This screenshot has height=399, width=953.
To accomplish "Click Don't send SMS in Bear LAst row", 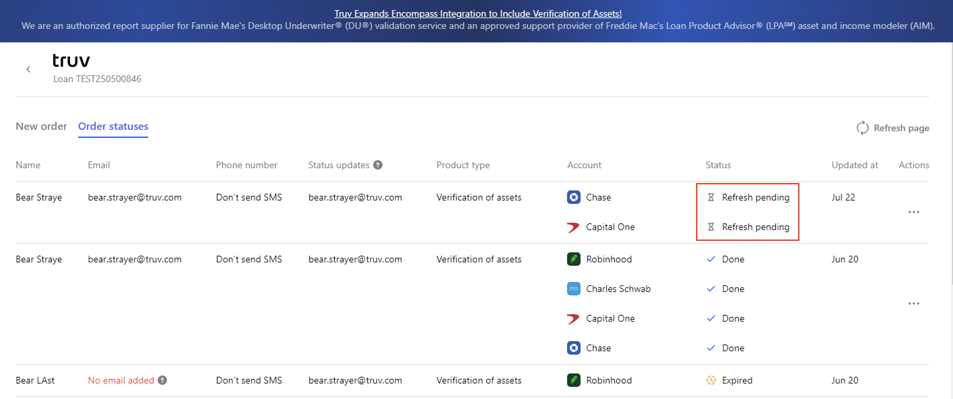I will pyautogui.click(x=249, y=380).
